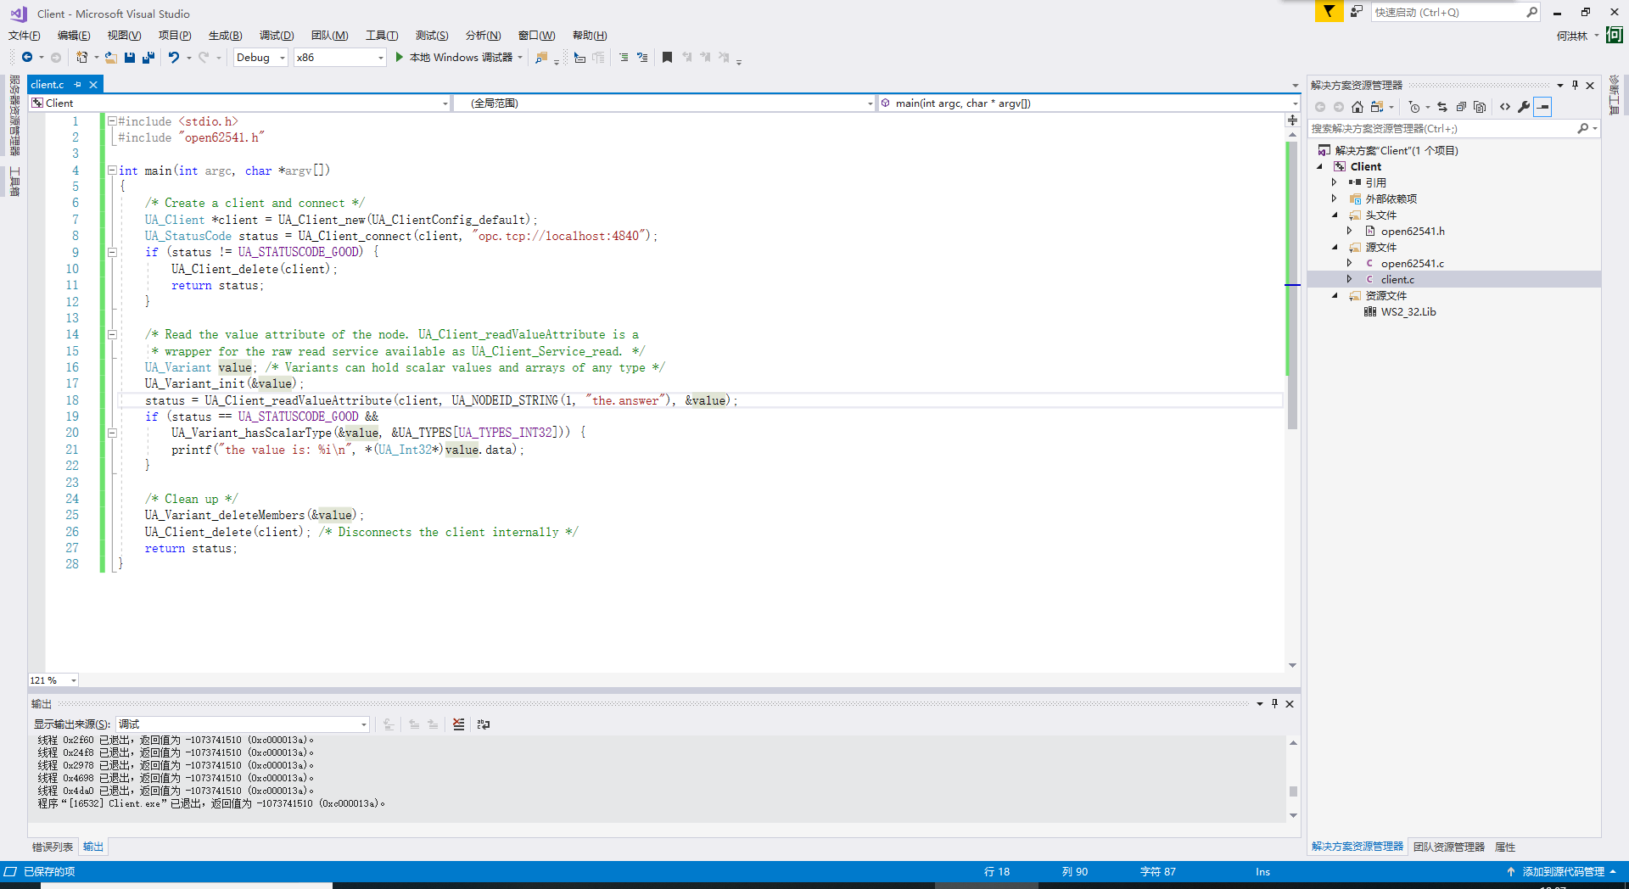Click the Clear All output icon
This screenshot has height=889, width=1629.
pyautogui.click(x=458, y=724)
